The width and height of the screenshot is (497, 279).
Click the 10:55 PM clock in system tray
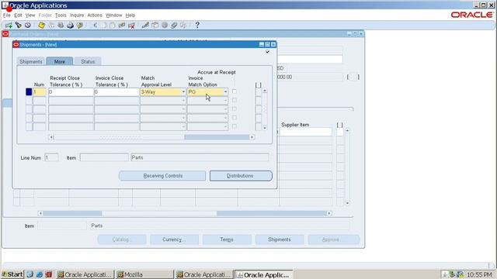click(x=479, y=274)
